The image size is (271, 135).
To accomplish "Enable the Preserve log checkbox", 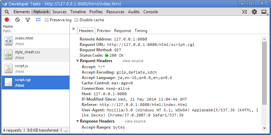I will click(x=47, y=20).
